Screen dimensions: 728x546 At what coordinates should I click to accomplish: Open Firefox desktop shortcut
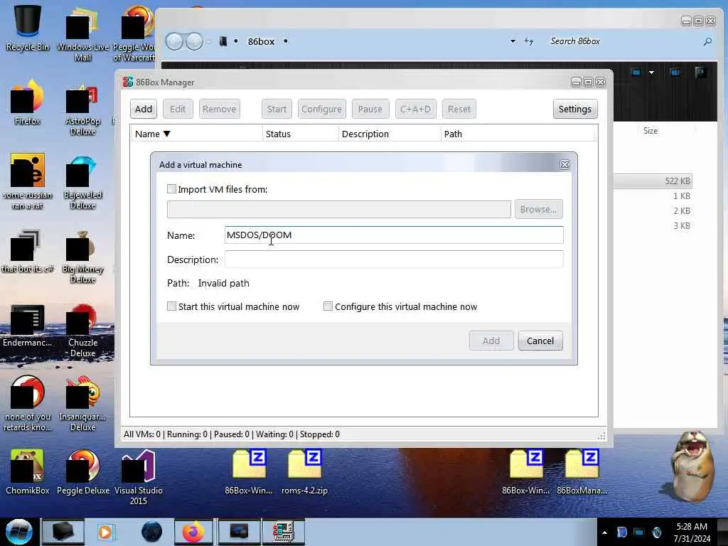(28, 102)
